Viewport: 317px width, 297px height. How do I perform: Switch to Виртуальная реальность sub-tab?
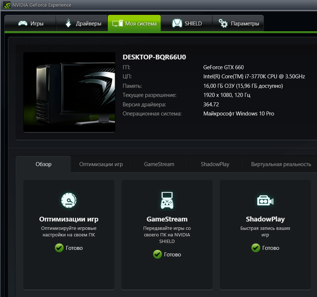click(281, 164)
